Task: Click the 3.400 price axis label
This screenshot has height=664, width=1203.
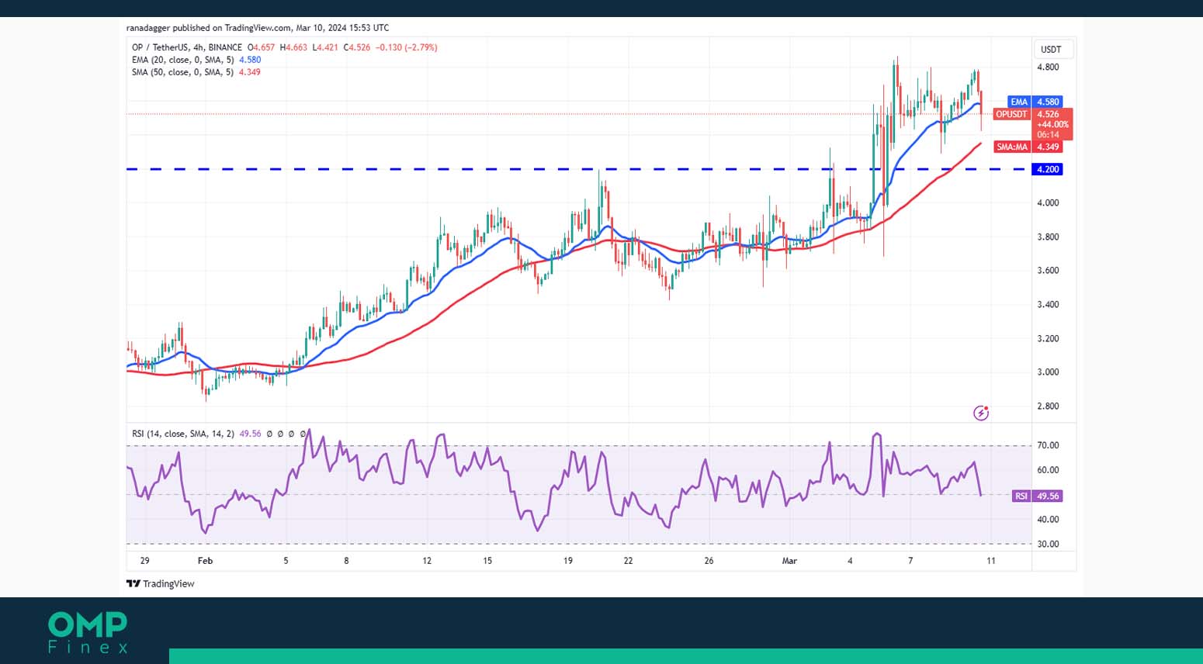Action: pos(1048,304)
